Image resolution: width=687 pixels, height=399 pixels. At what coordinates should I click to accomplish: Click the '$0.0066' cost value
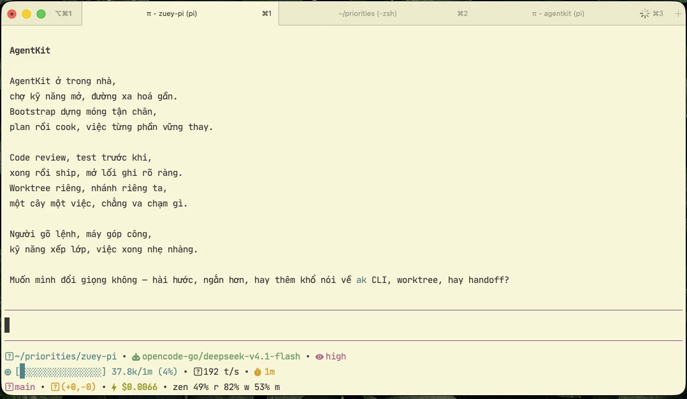tap(140, 387)
